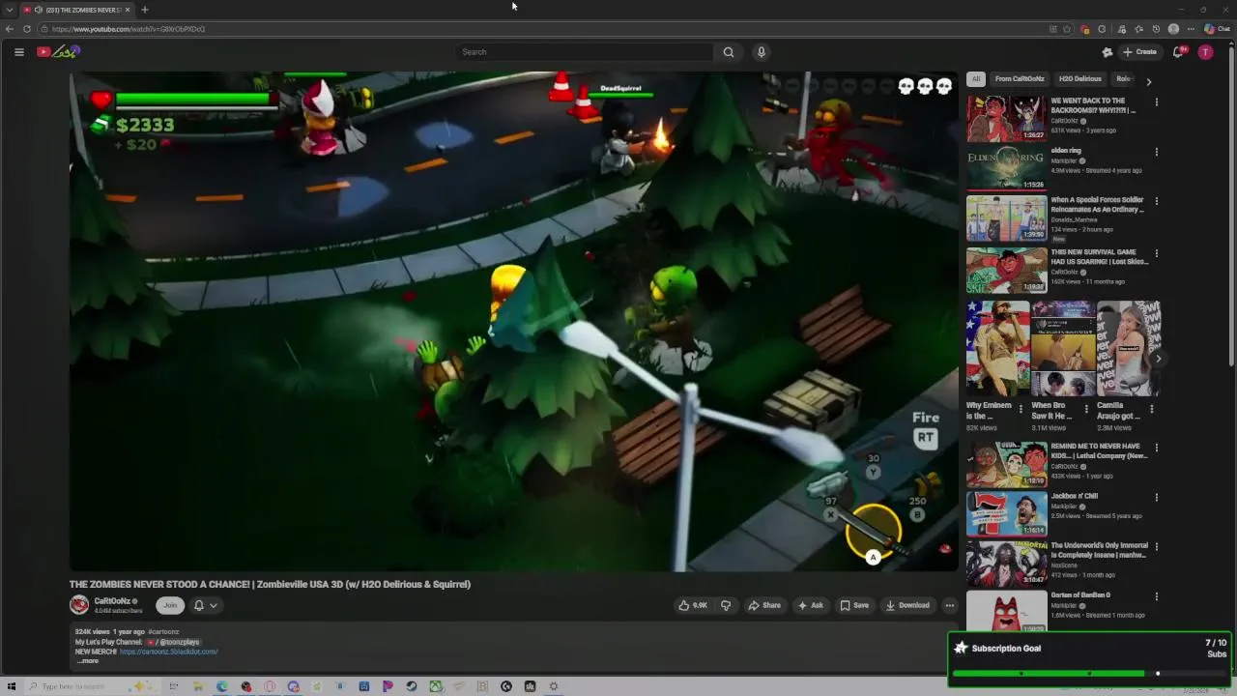This screenshot has width=1237, height=696.
Task: Select the All filter chip
Action: point(976,79)
